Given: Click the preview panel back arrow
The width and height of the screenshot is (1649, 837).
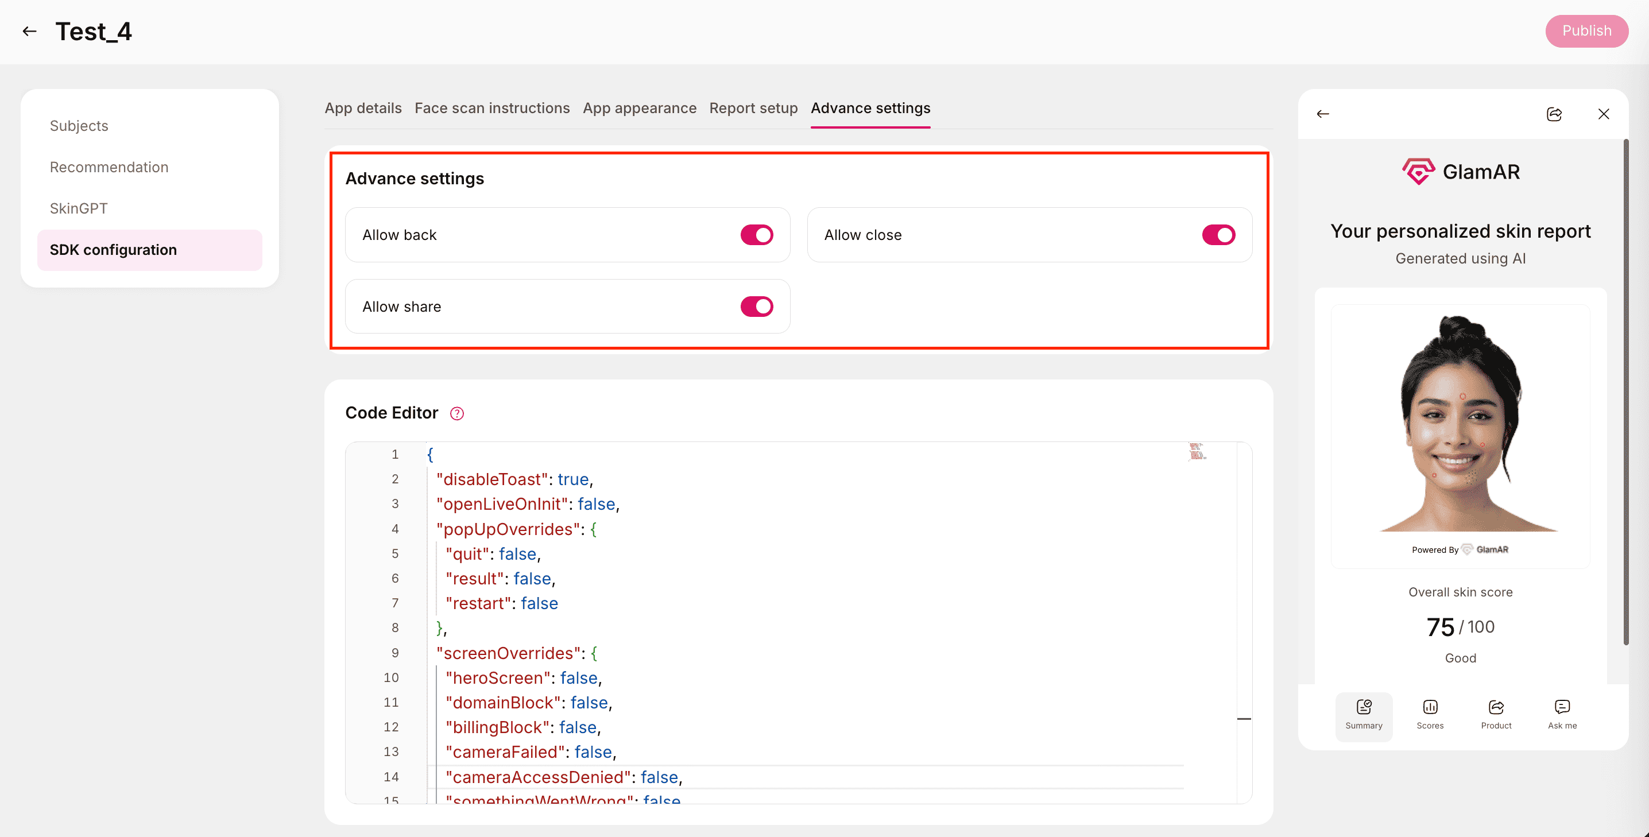Looking at the screenshot, I should pos(1322,114).
